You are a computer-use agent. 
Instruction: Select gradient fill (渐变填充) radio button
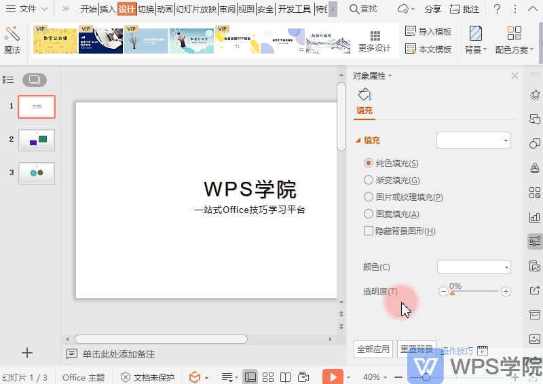pos(368,180)
